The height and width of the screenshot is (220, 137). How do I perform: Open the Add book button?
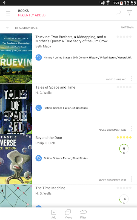[54, 214]
